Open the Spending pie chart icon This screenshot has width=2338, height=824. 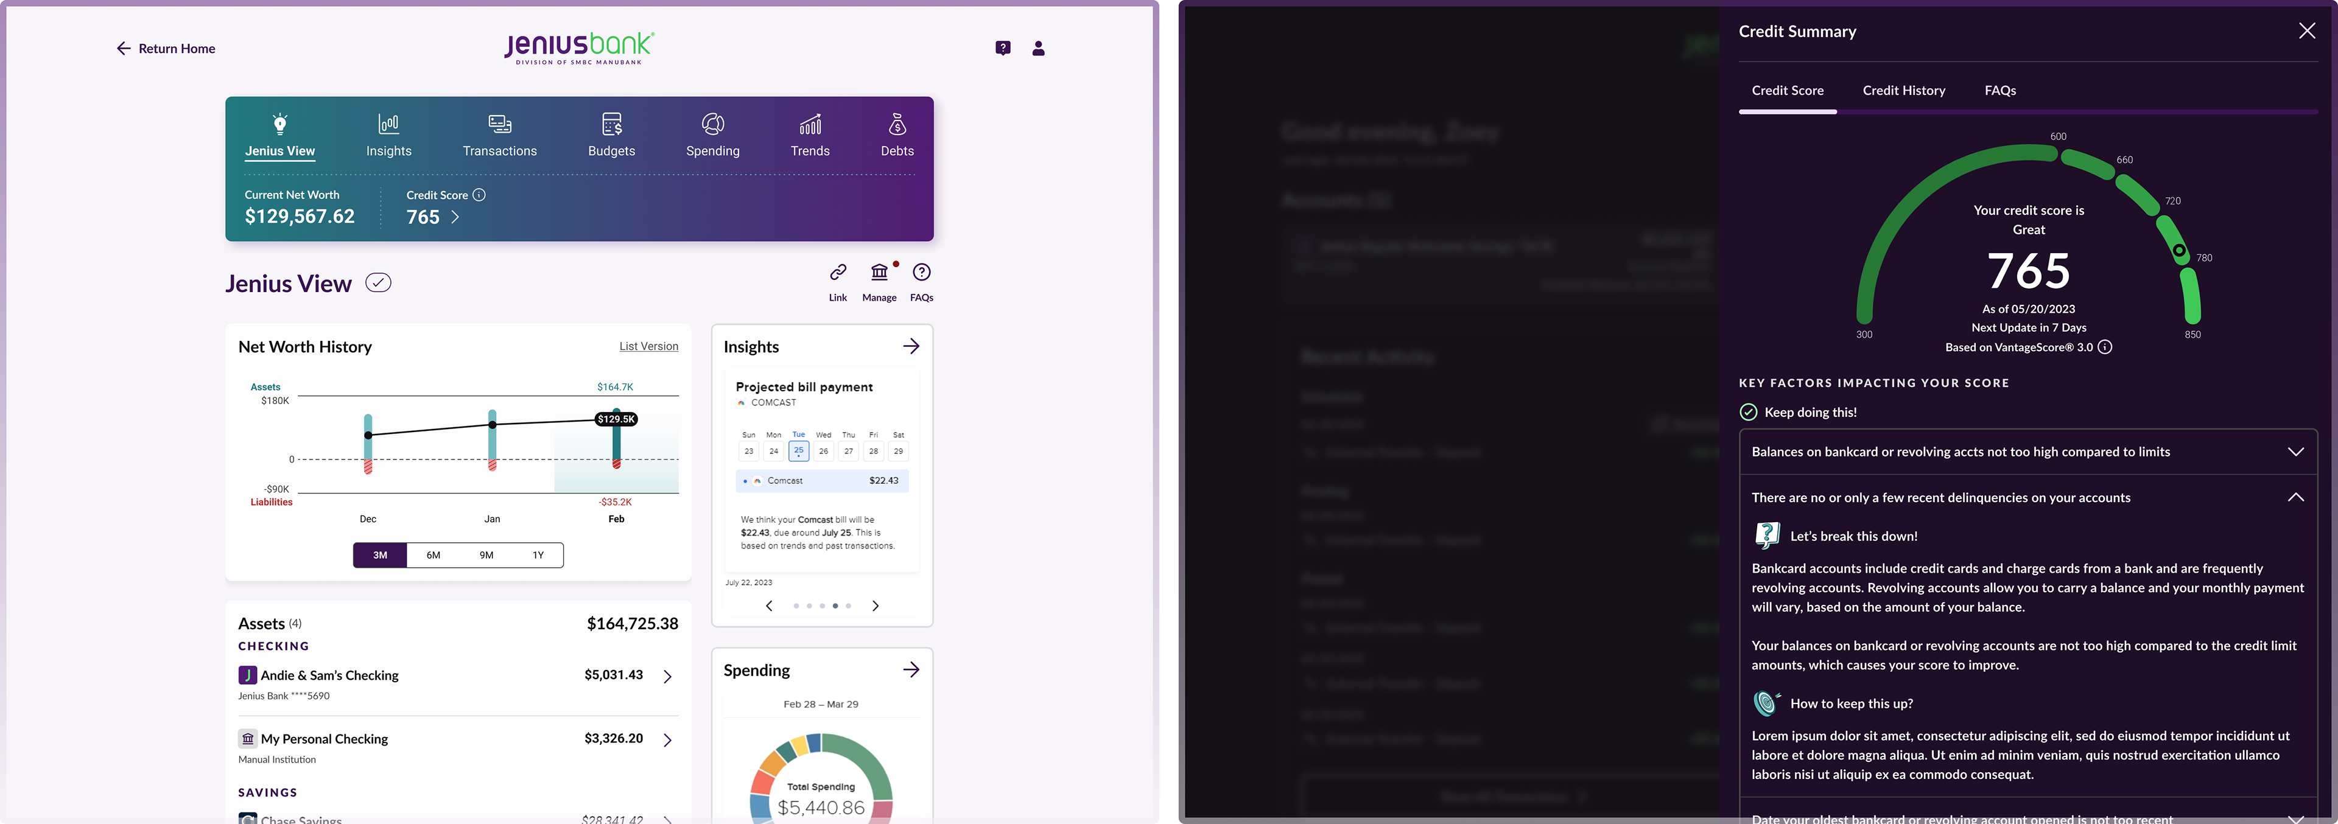(x=712, y=124)
